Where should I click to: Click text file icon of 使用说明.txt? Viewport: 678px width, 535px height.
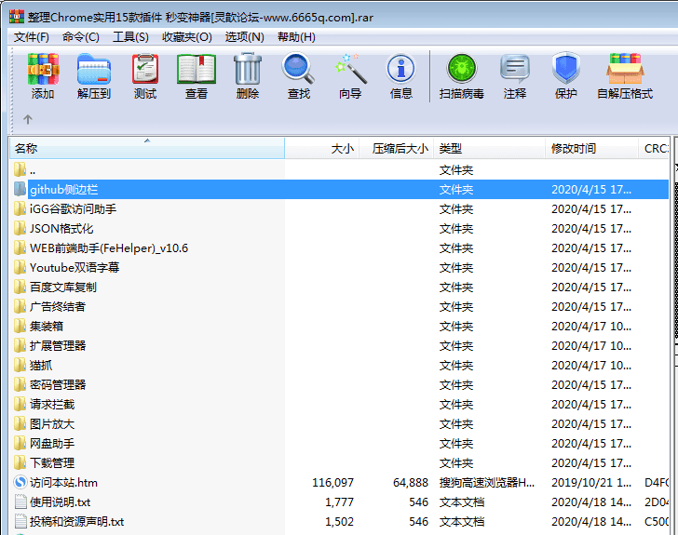click(x=20, y=502)
